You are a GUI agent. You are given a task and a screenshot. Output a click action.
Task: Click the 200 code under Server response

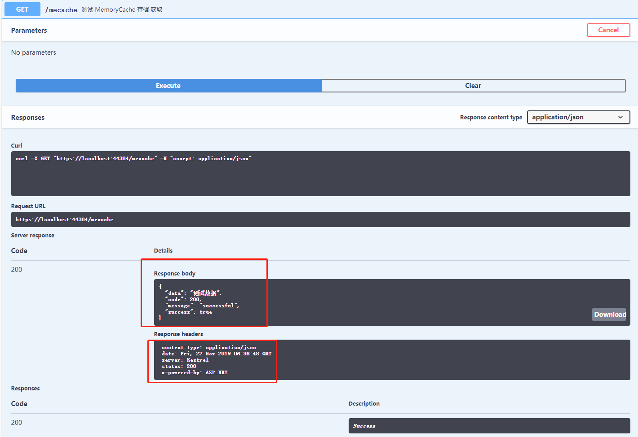pos(17,270)
